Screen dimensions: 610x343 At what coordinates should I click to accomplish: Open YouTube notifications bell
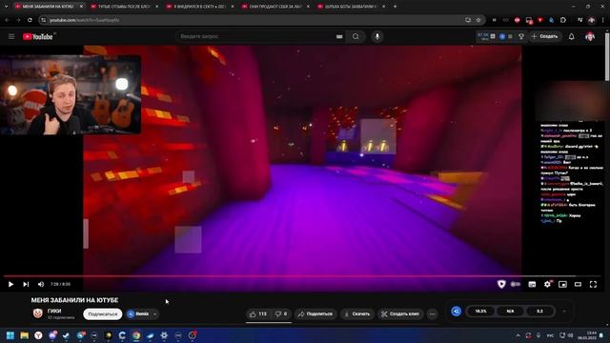[x=571, y=36]
